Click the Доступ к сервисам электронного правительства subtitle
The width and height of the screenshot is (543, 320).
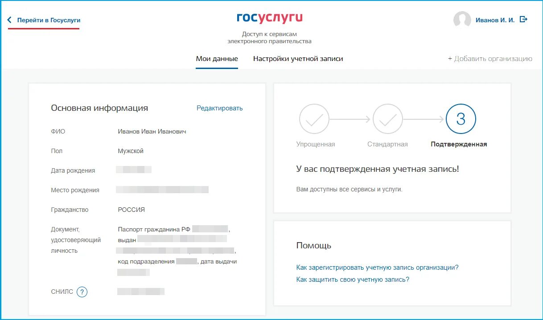point(269,37)
